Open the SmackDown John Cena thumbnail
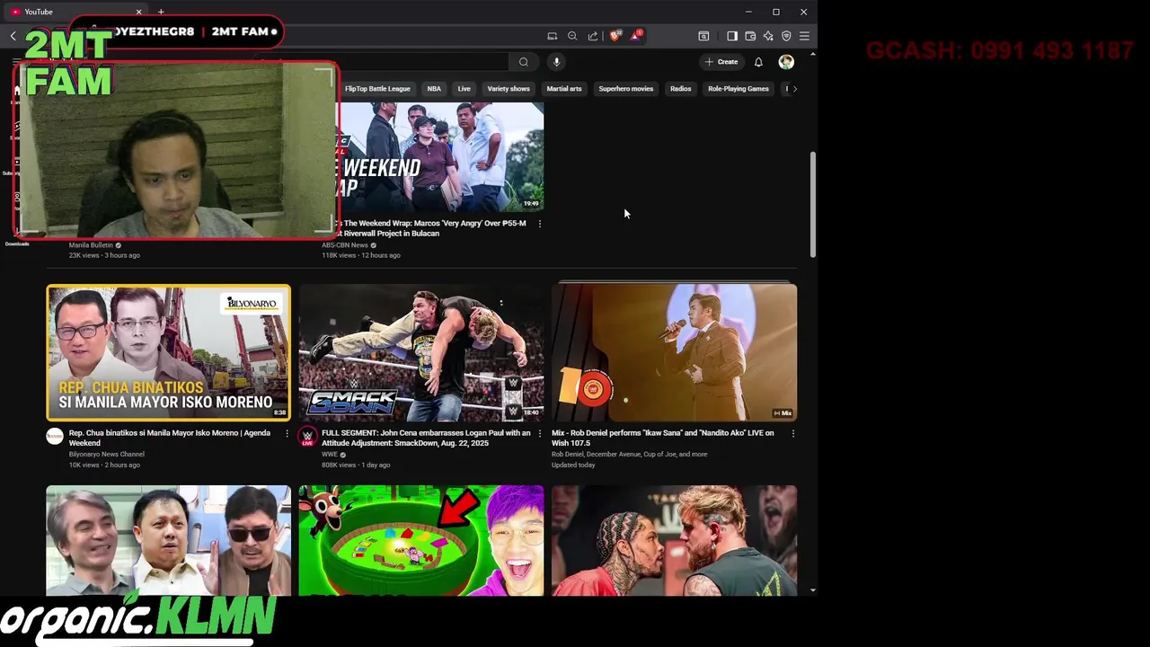The height and width of the screenshot is (647, 1150). (x=421, y=352)
